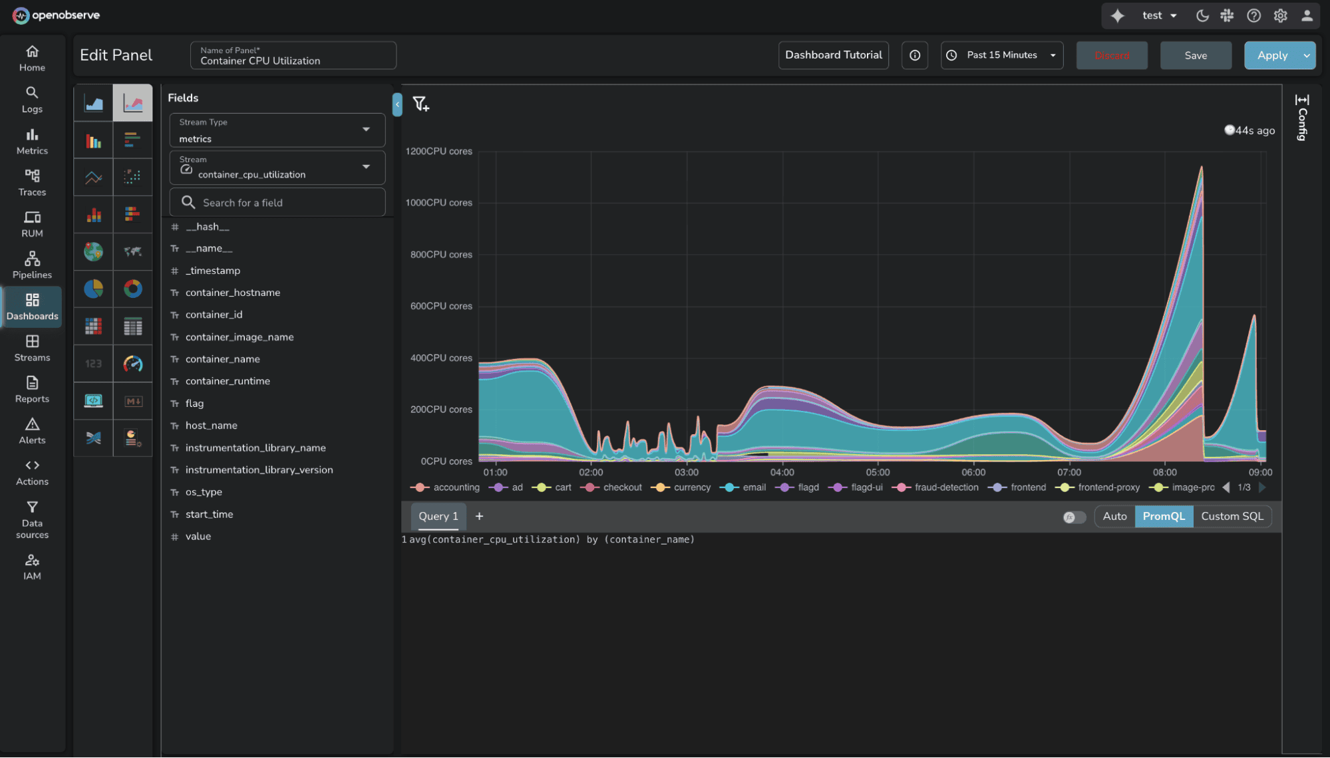Select the table visualization type
Image resolution: width=1330 pixels, height=758 pixels.
(133, 326)
